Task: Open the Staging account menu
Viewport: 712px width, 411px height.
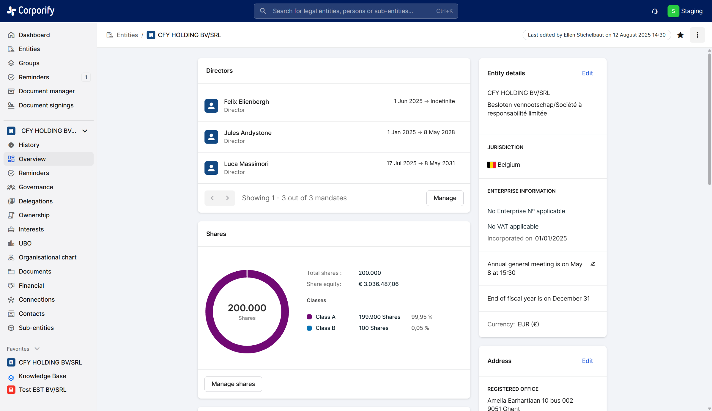Action: coord(685,11)
